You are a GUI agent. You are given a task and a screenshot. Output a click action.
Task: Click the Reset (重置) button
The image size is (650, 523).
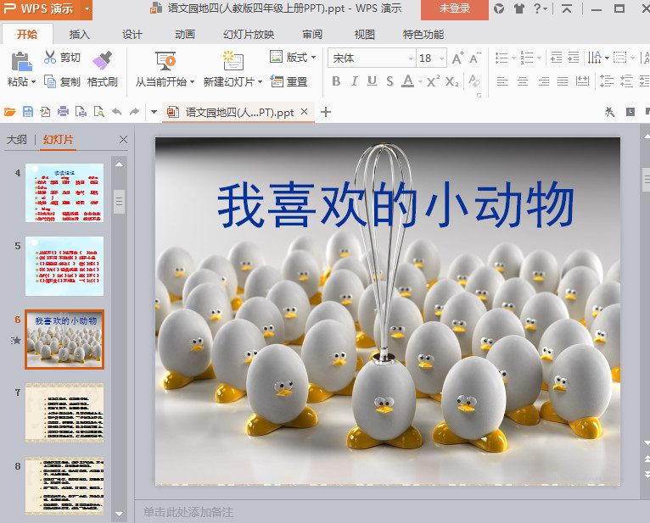click(x=289, y=82)
